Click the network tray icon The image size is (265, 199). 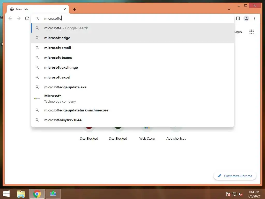234,194
